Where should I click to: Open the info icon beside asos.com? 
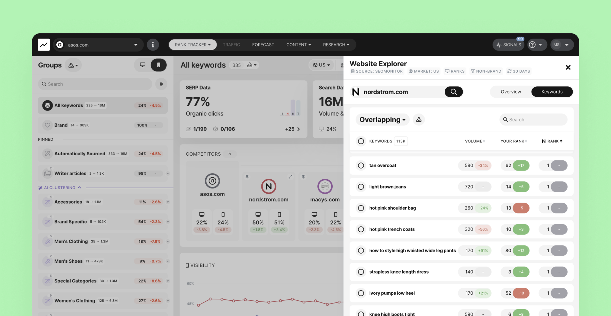(x=153, y=44)
